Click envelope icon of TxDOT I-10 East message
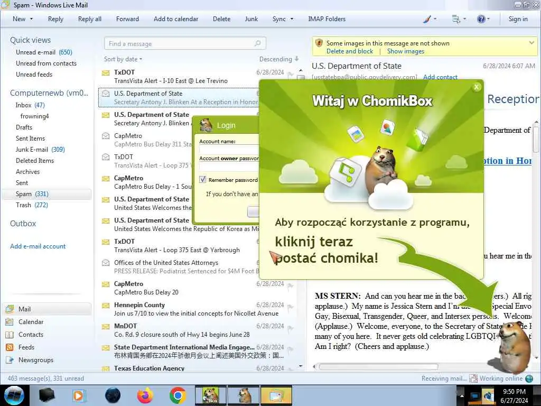This screenshot has height=406, width=541. 106,73
